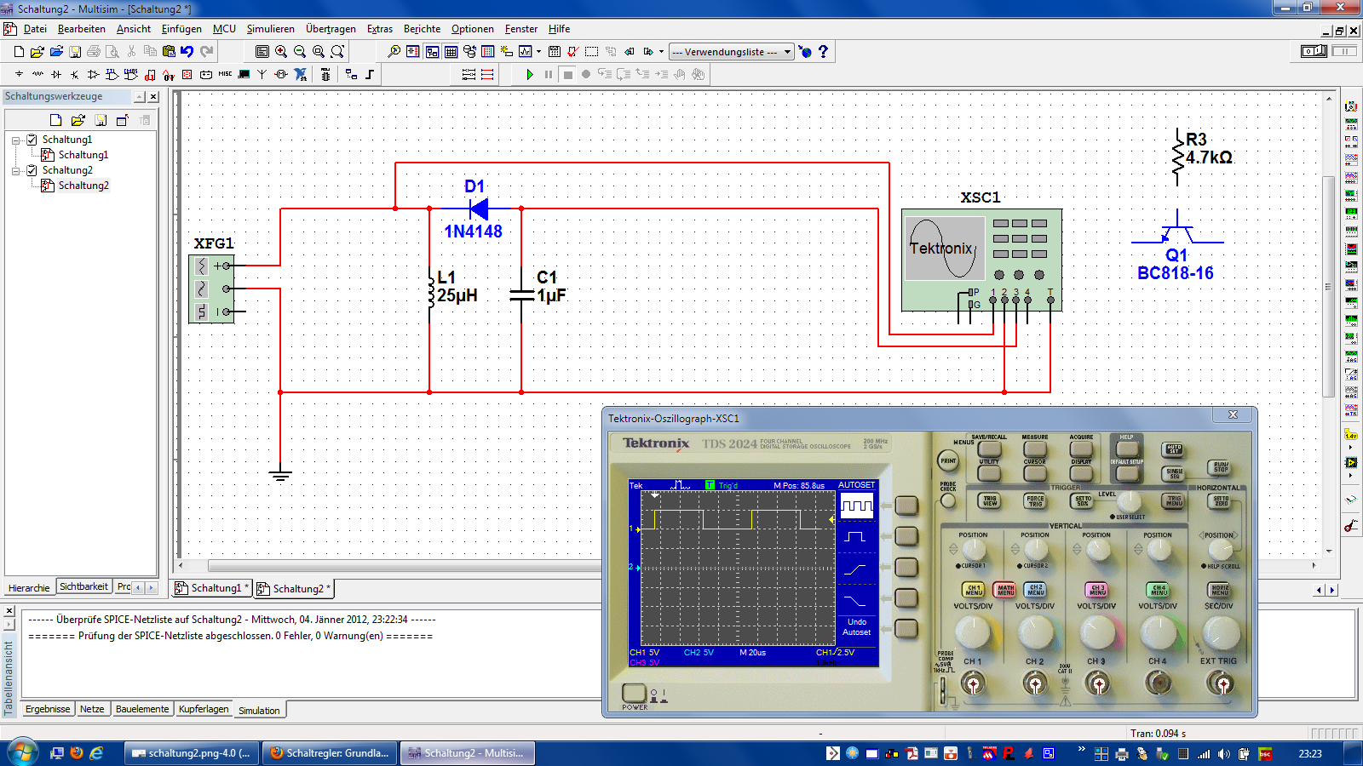This screenshot has height=766, width=1363.
Task: Toggle the full screen view icon
Action: (262, 52)
